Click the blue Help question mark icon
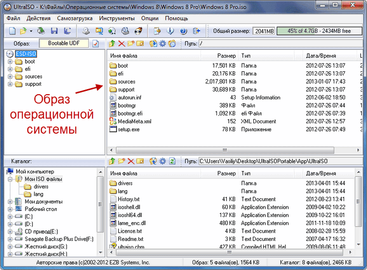 point(183,31)
